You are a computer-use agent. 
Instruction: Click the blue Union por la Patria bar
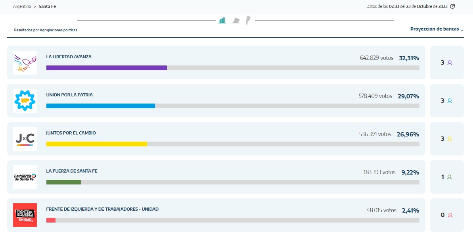click(101, 106)
